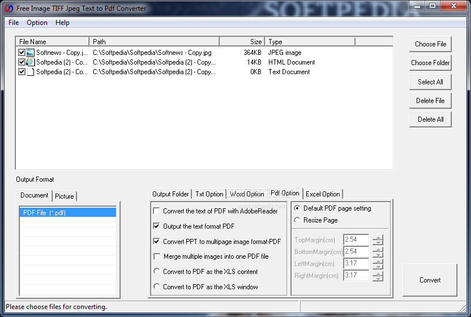Sort by the Path column header
The height and width of the screenshot is (317, 471).
tap(154, 42)
